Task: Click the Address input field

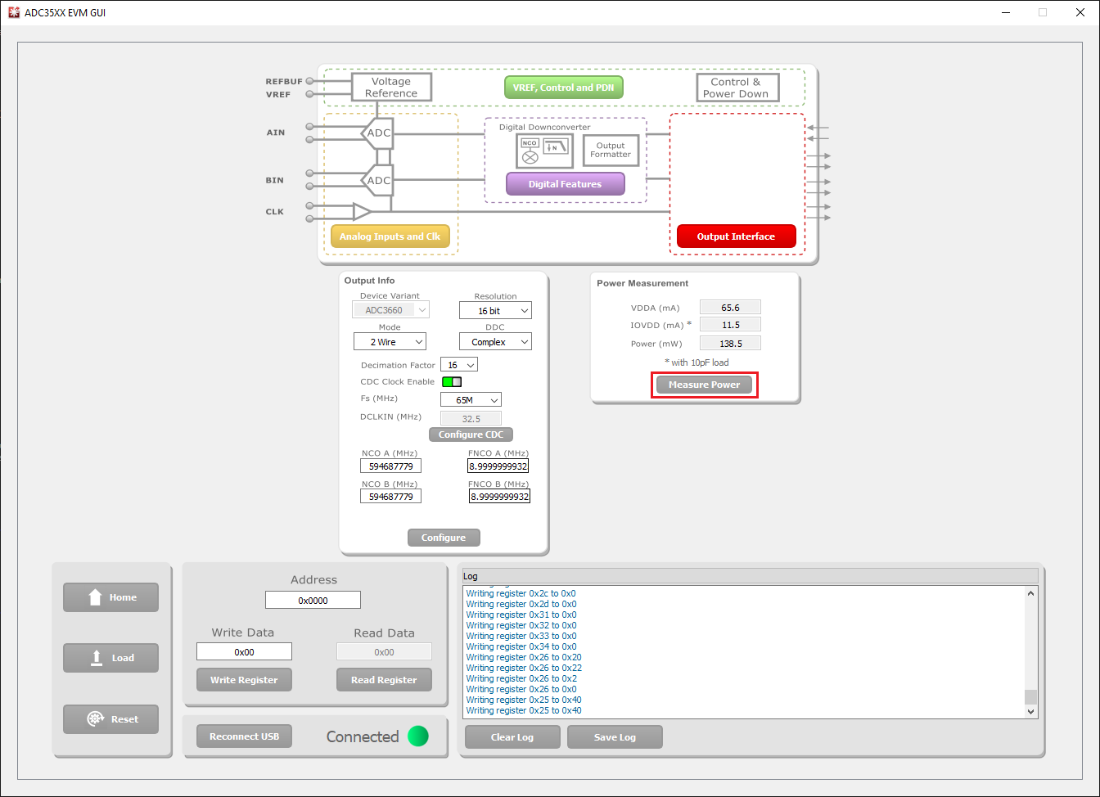Action: [313, 600]
